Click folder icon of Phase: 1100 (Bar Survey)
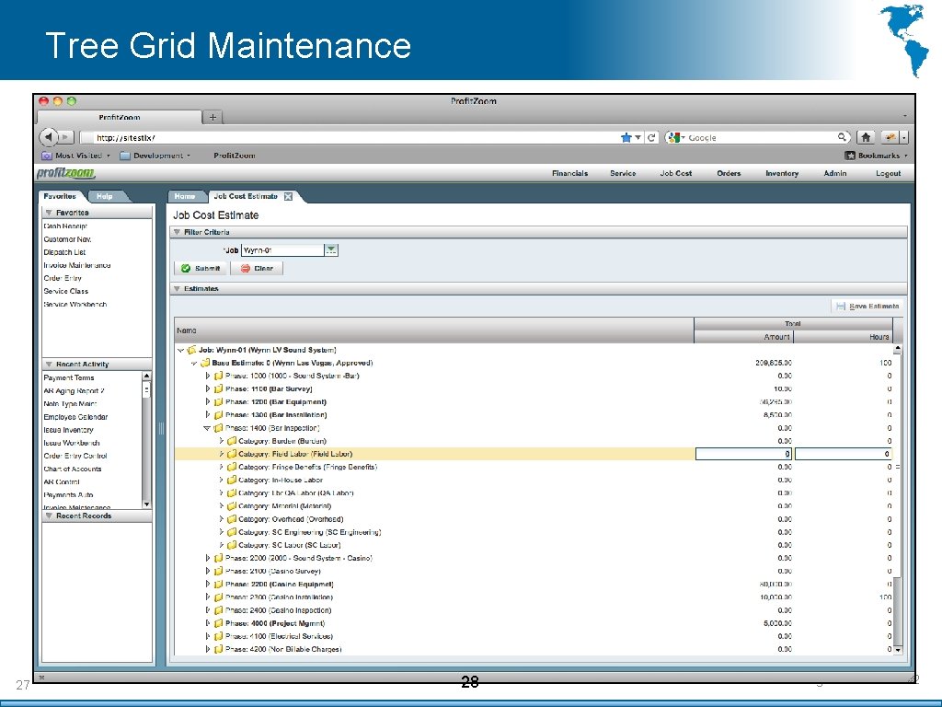The image size is (942, 707). tap(219, 389)
